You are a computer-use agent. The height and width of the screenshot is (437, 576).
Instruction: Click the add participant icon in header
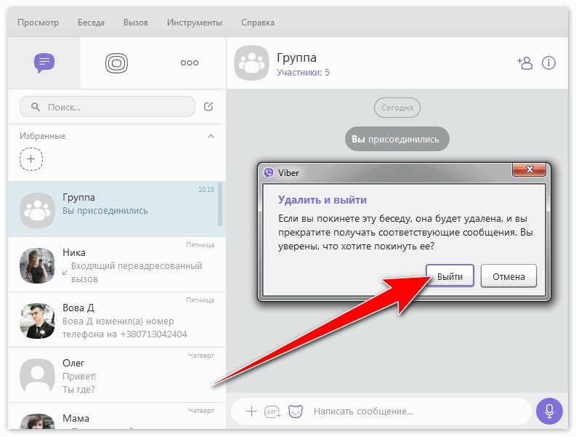pos(524,63)
